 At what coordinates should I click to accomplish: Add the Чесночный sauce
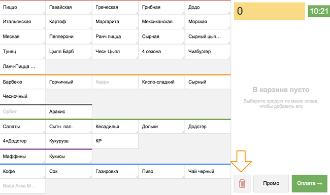22,96
